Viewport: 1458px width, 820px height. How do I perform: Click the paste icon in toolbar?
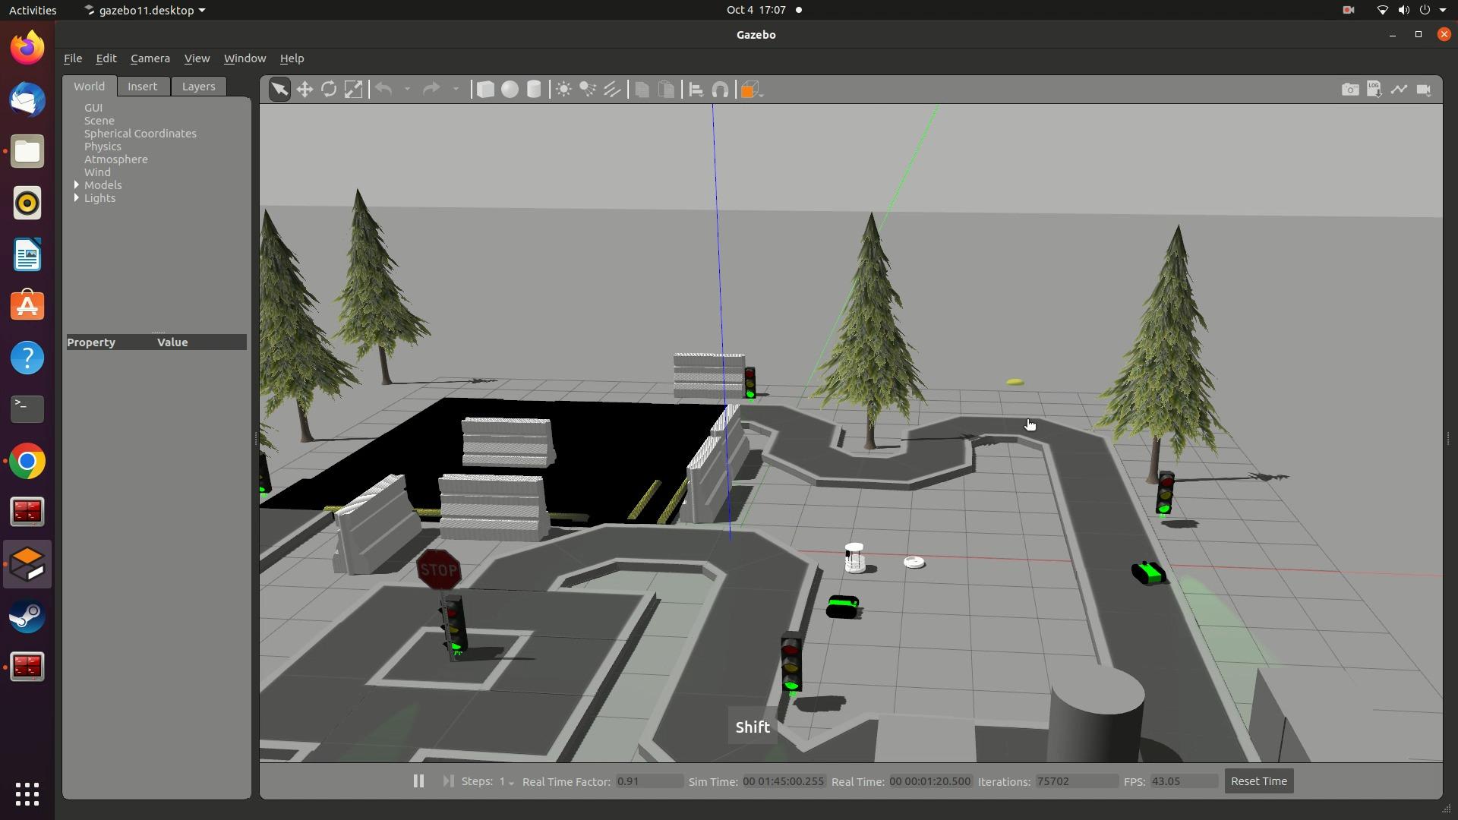click(x=666, y=90)
